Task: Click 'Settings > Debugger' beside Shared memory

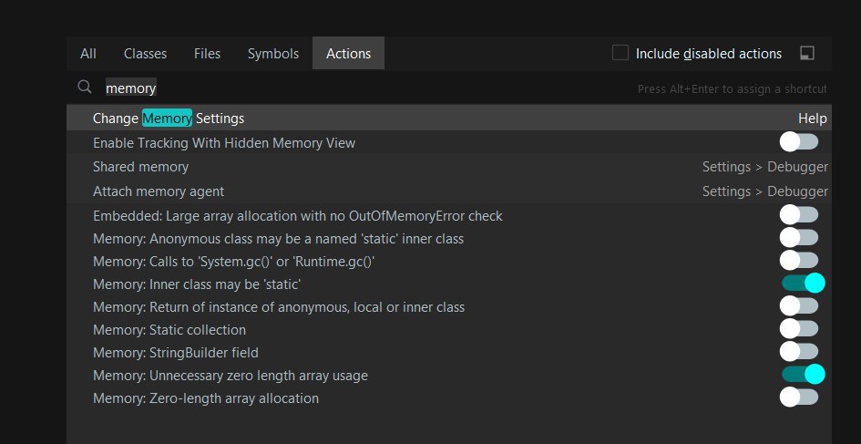Action: point(765,167)
